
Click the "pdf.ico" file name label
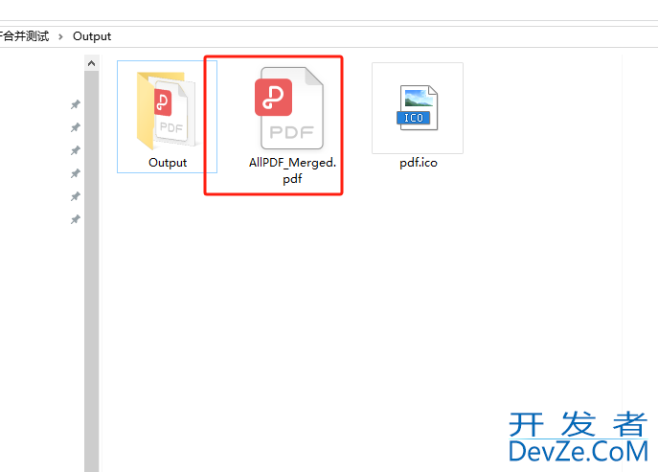pos(419,163)
